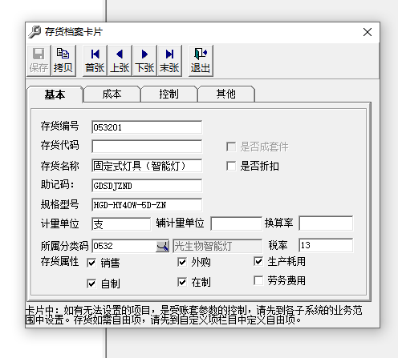Click the 保存 save floppy icon

(39, 54)
